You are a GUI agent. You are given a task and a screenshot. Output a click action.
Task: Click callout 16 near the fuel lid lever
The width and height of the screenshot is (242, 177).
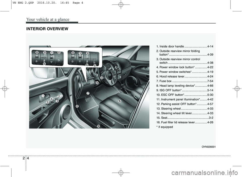click(98, 126)
